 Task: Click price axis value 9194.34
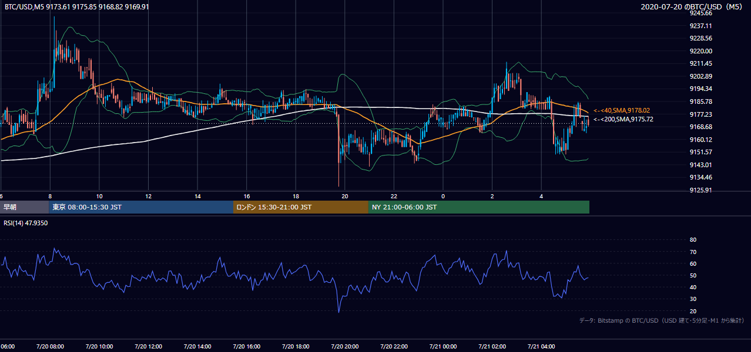click(701, 89)
